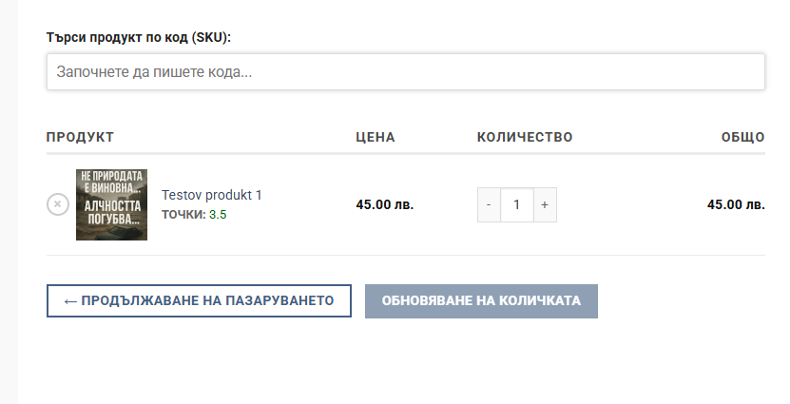
Task: Remove Testov produkt 1 from cart
Action: [x=57, y=204]
